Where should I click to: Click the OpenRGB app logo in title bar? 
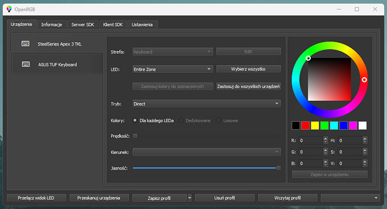pos(9,9)
